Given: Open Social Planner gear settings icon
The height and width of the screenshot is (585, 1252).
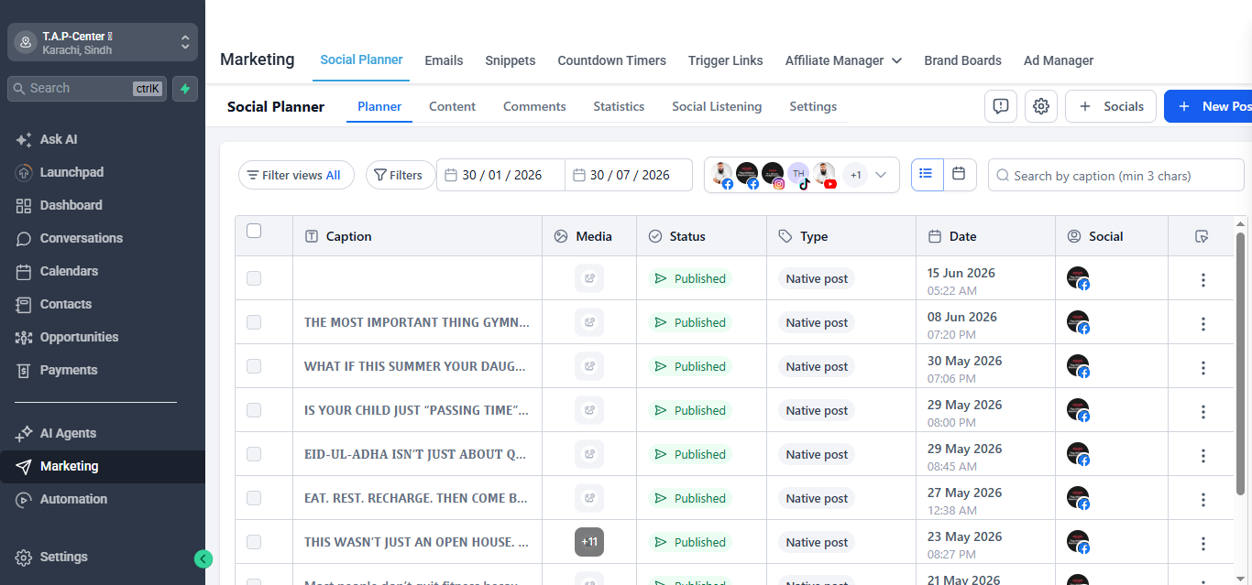Looking at the screenshot, I should pos(1041,106).
